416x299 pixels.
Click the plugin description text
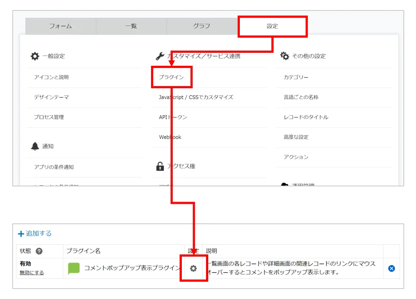pyautogui.click(x=291, y=268)
